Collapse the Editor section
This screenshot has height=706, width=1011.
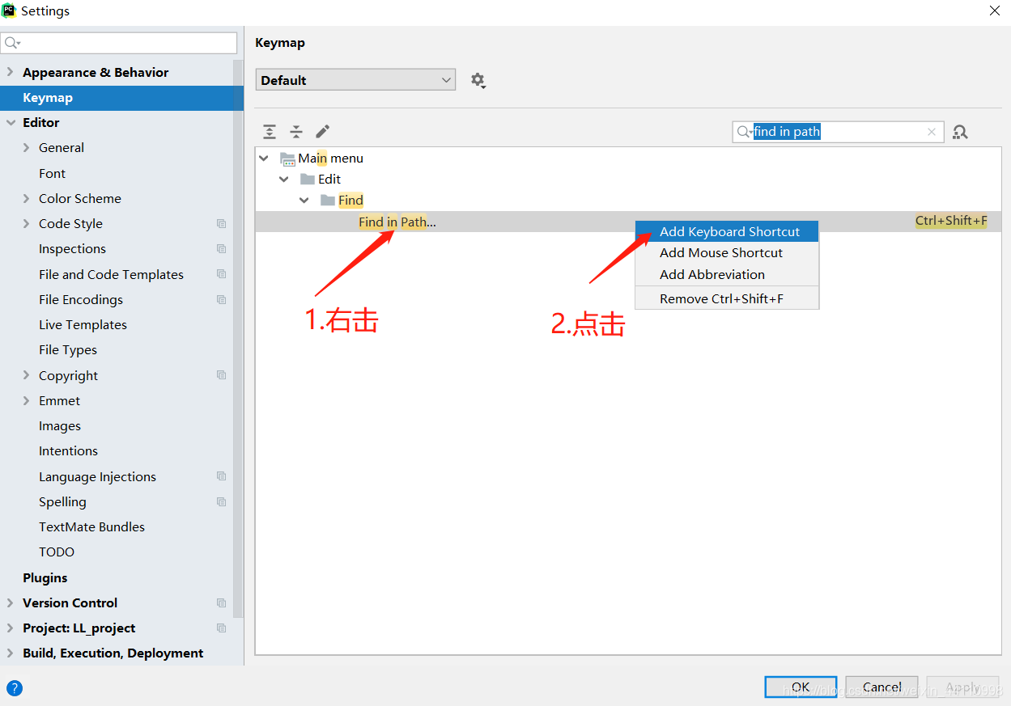coord(11,123)
